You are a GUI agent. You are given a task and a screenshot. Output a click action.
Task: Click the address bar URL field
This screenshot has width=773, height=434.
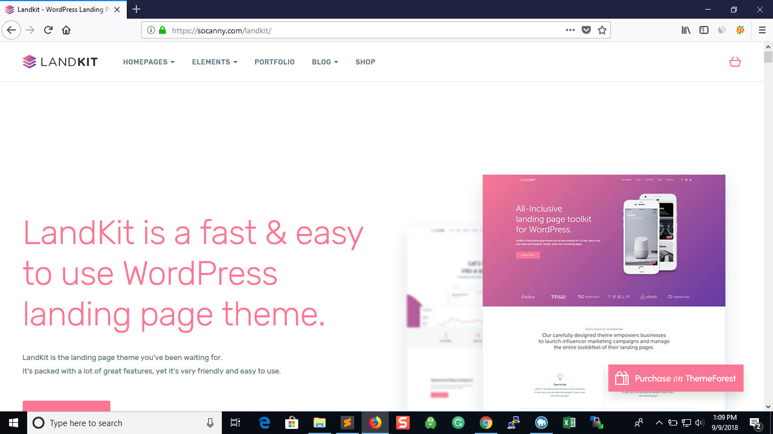362,30
